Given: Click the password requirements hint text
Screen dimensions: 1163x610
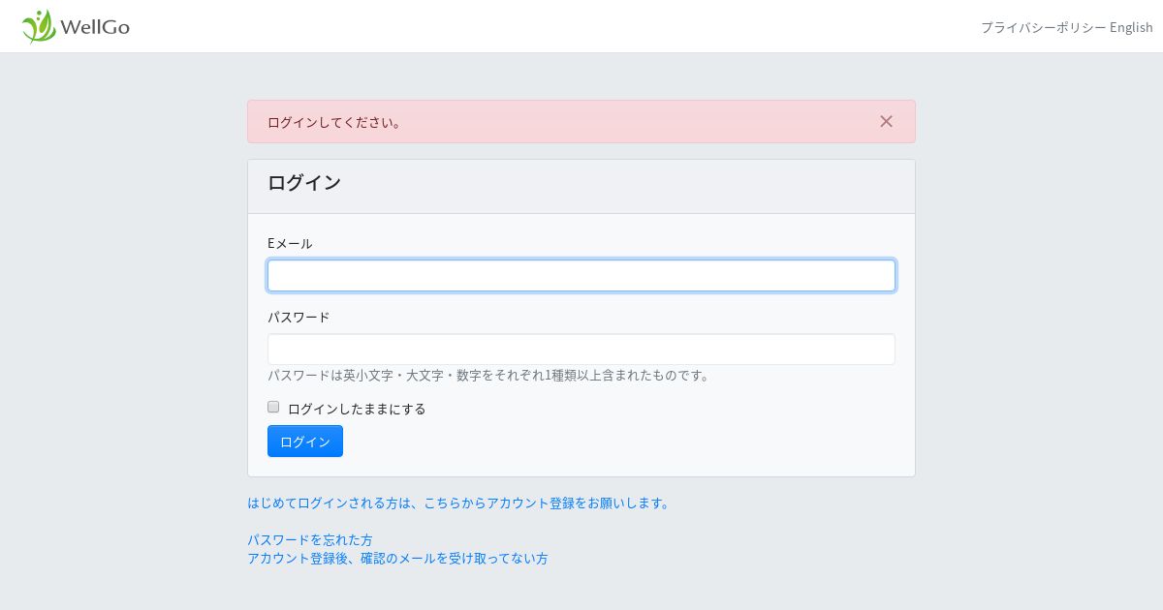Looking at the screenshot, I should point(489,376).
